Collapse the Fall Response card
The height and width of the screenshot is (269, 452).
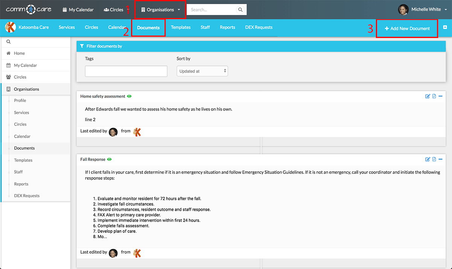(440, 160)
